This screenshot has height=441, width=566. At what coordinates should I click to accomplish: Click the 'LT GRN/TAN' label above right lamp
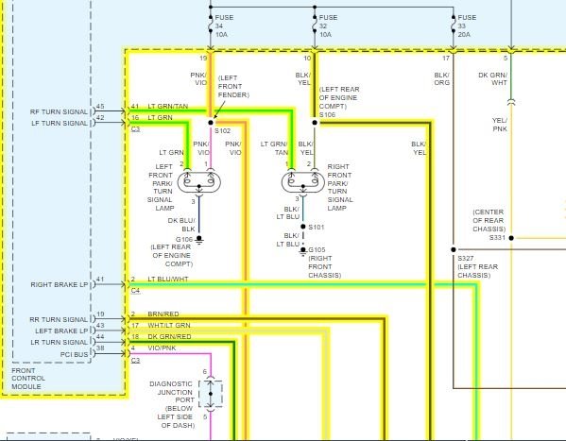tap(274, 148)
